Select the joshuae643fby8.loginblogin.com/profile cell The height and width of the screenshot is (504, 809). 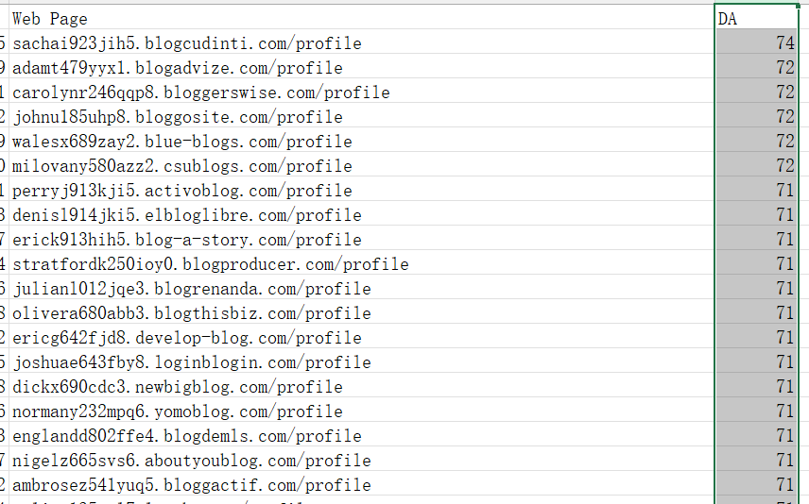361,361
